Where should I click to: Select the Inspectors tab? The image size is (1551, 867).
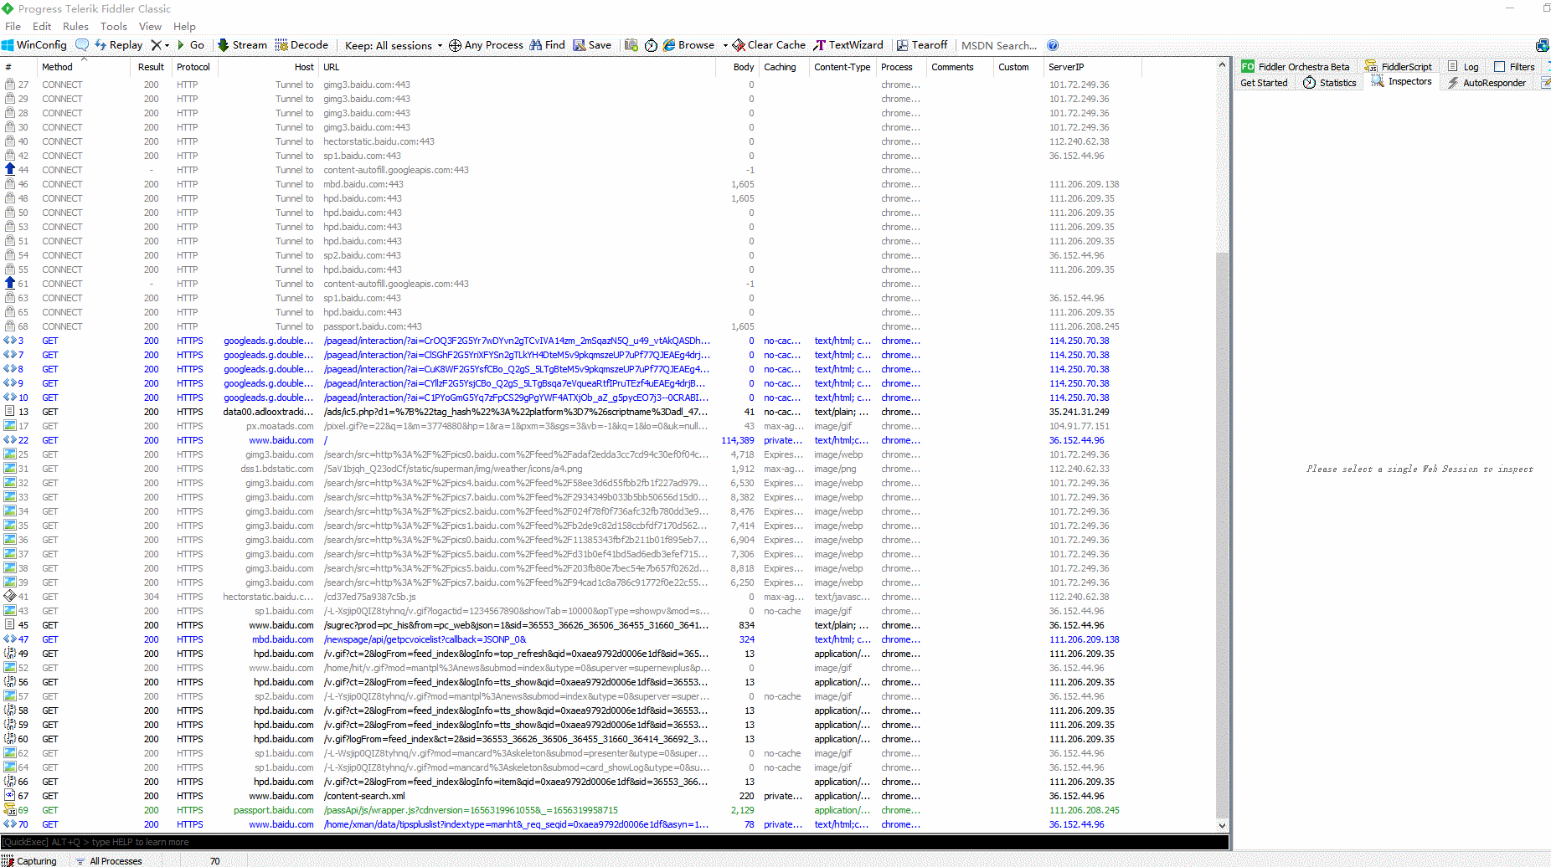1401,82
